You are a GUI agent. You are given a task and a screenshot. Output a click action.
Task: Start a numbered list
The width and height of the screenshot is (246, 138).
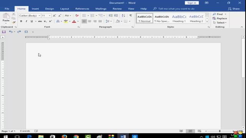tap(92, 16)
